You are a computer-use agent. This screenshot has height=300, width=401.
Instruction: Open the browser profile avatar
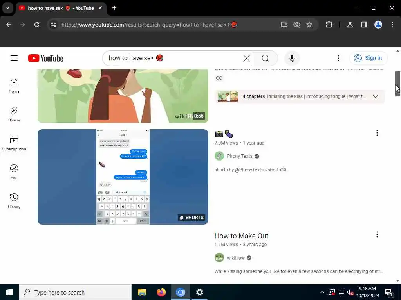pyautogui.click(x=378, y=25)
